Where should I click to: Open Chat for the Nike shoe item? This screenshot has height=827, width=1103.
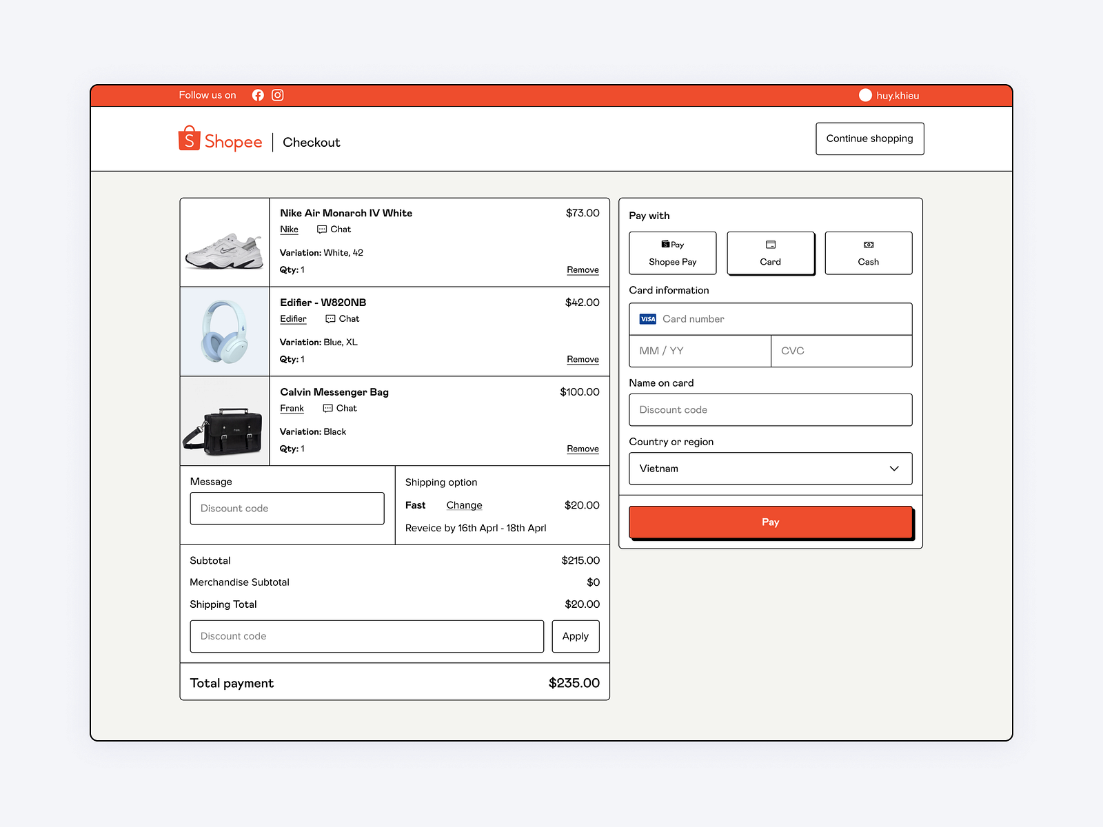[334, 229]
